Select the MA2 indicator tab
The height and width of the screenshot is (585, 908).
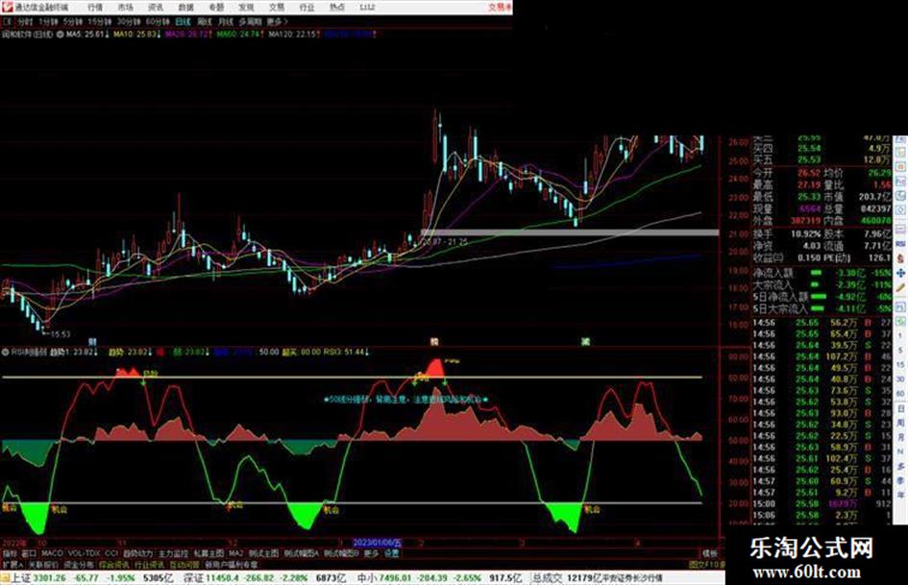(235, 553)
